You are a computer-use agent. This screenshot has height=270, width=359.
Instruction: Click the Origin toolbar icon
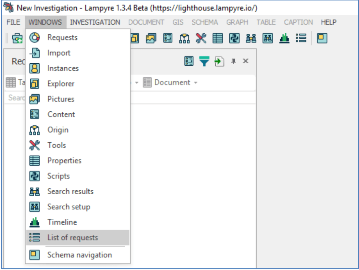click(184, 38)
